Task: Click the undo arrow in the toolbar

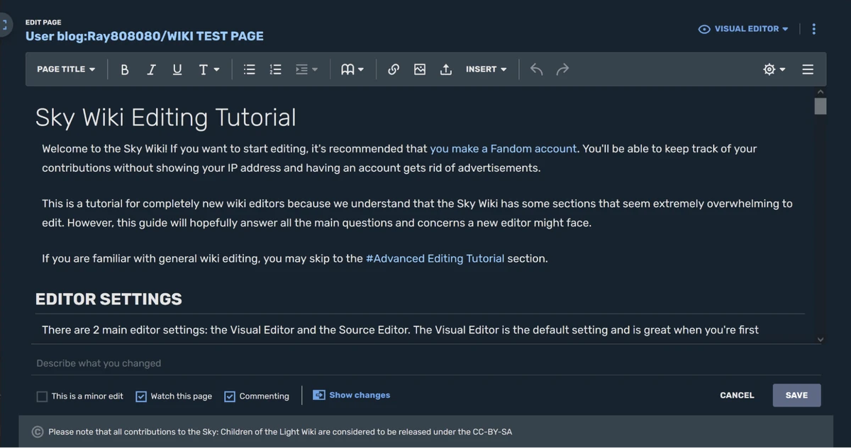Action: 536,69
